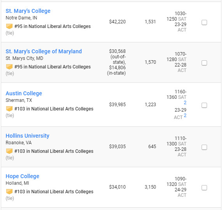Viewport: 223px width, 210px height.
Task: Go to the Hope College profile link
Action: pyautogui.click(x=23, y=176)
